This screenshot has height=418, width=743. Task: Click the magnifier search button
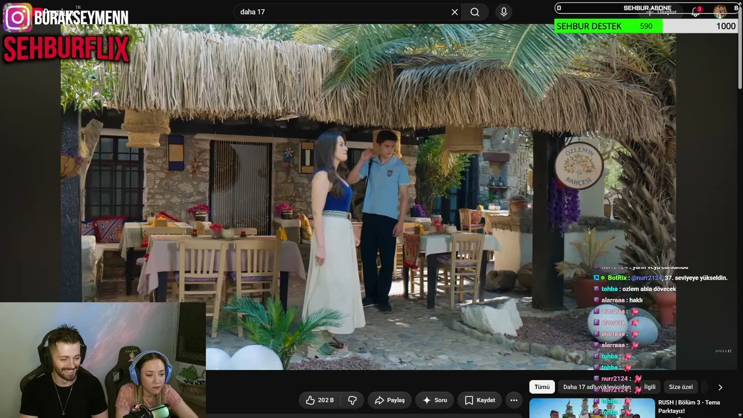(x=475, y=12)
